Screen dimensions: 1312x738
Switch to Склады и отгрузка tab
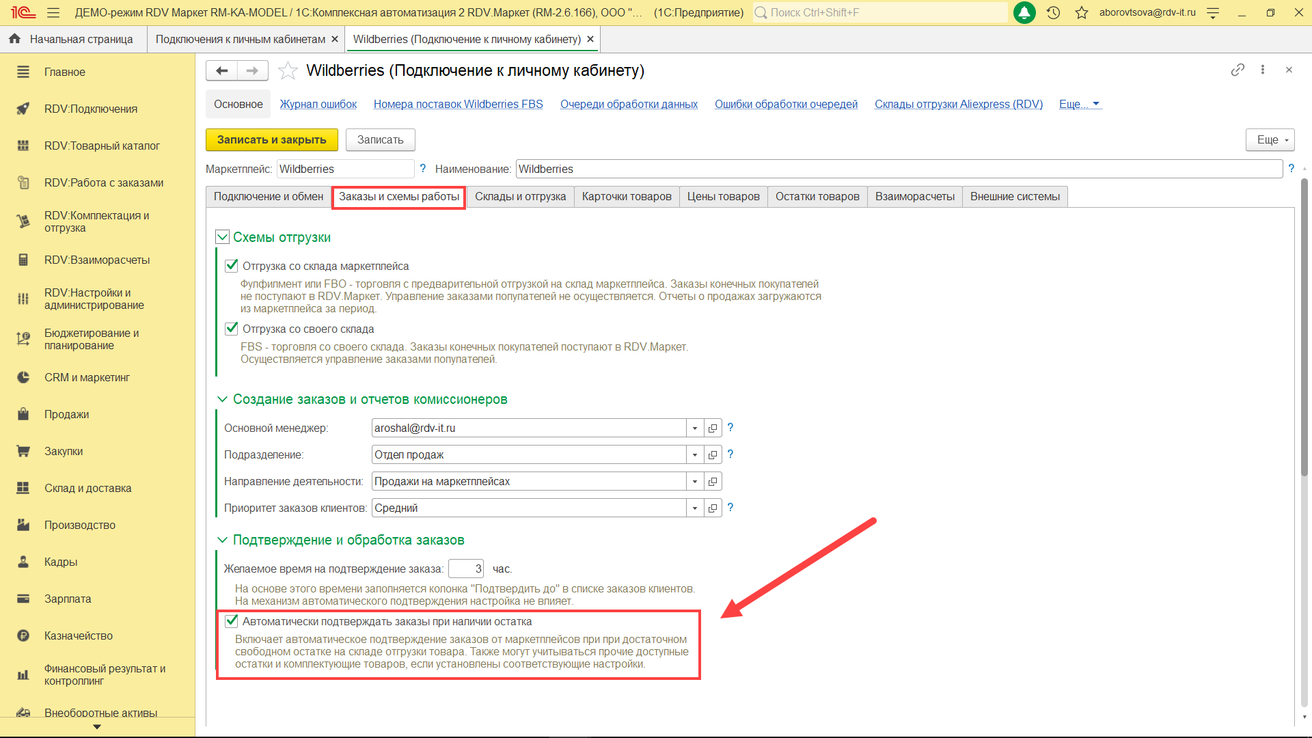[x=520, y=197]
